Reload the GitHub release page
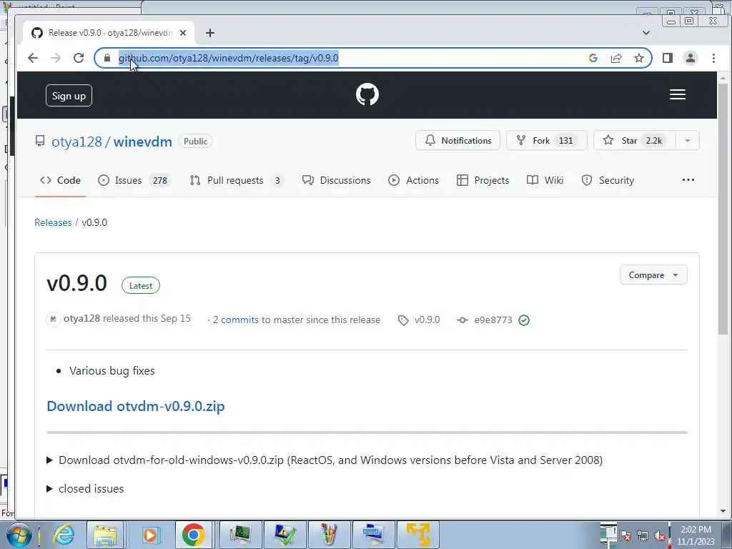 click(79, 58)
